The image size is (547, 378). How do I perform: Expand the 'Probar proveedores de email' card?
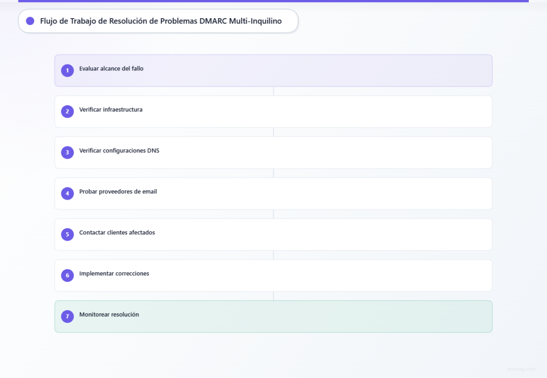[273, 193]
